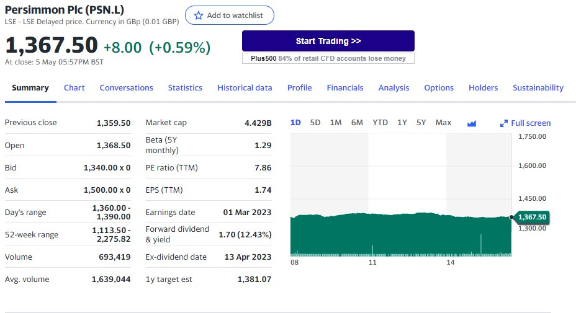The width and height of the screenshot is (576, 313).
Task: Click the Bid value 1,340.00 x 0
Action: click(107, 168)
